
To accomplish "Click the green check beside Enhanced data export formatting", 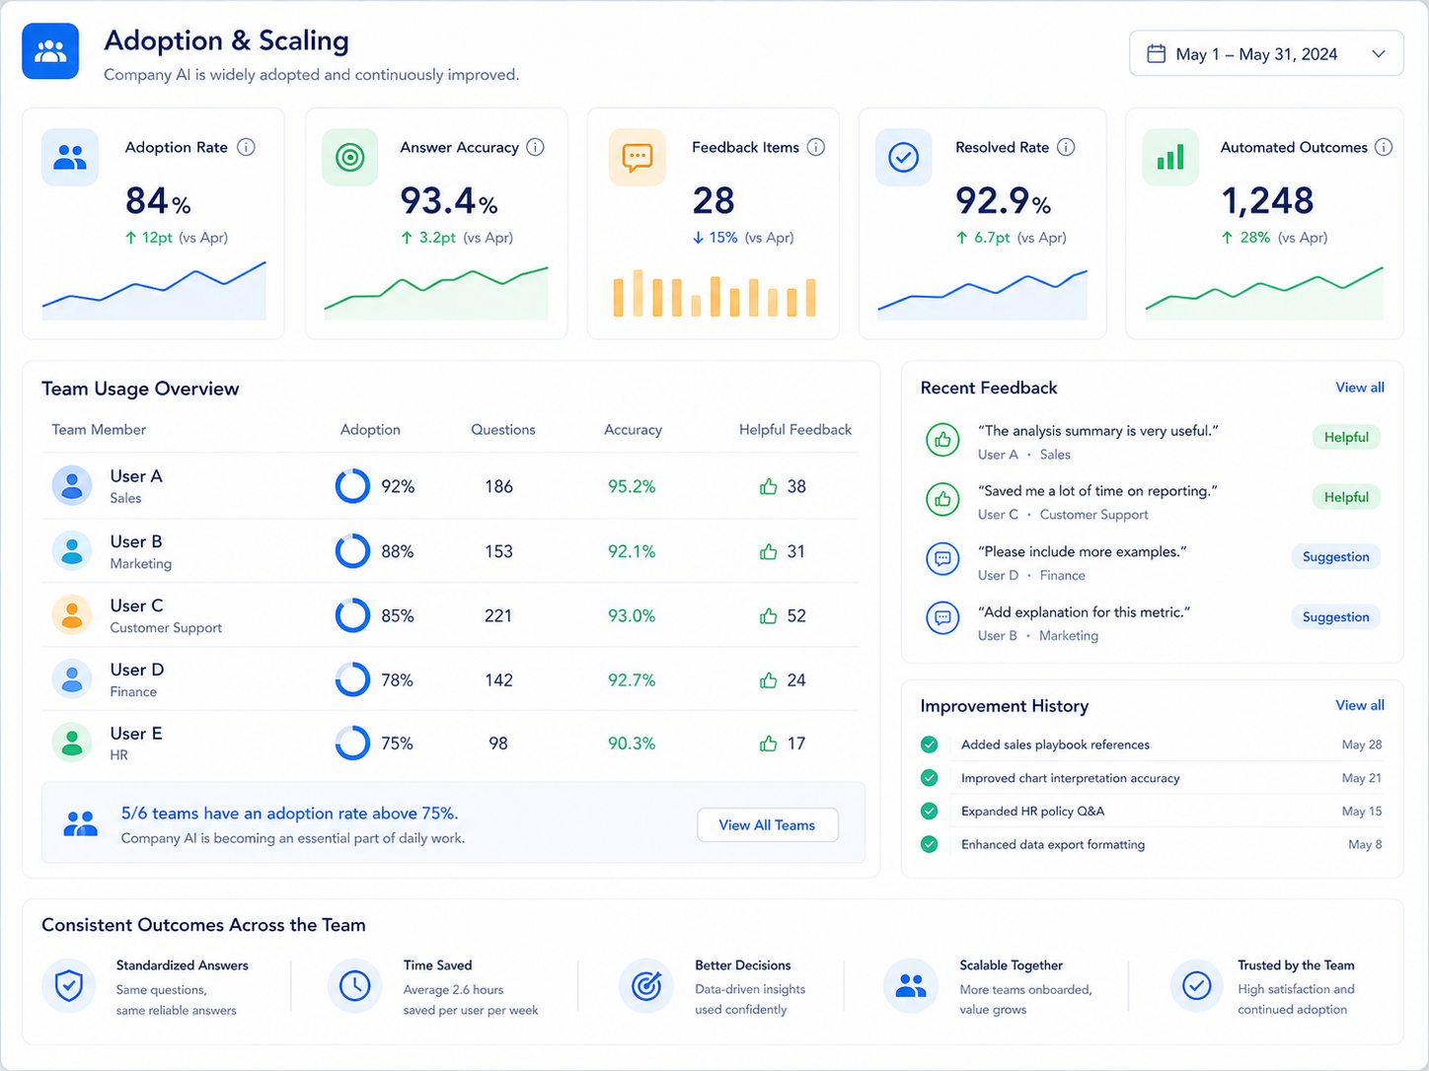I will [x=929, y=844].
